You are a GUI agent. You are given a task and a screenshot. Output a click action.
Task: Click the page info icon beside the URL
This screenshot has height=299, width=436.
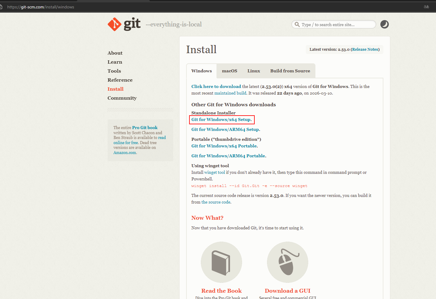(x=1, y=7)
